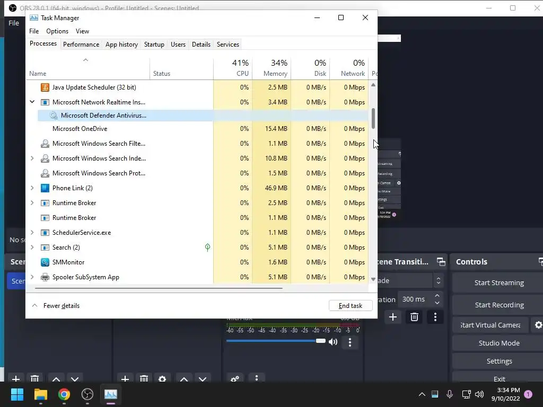The height and width of the screenshot is (407, 543).
Task: Open the Details tab
Action: click(201, 45)
